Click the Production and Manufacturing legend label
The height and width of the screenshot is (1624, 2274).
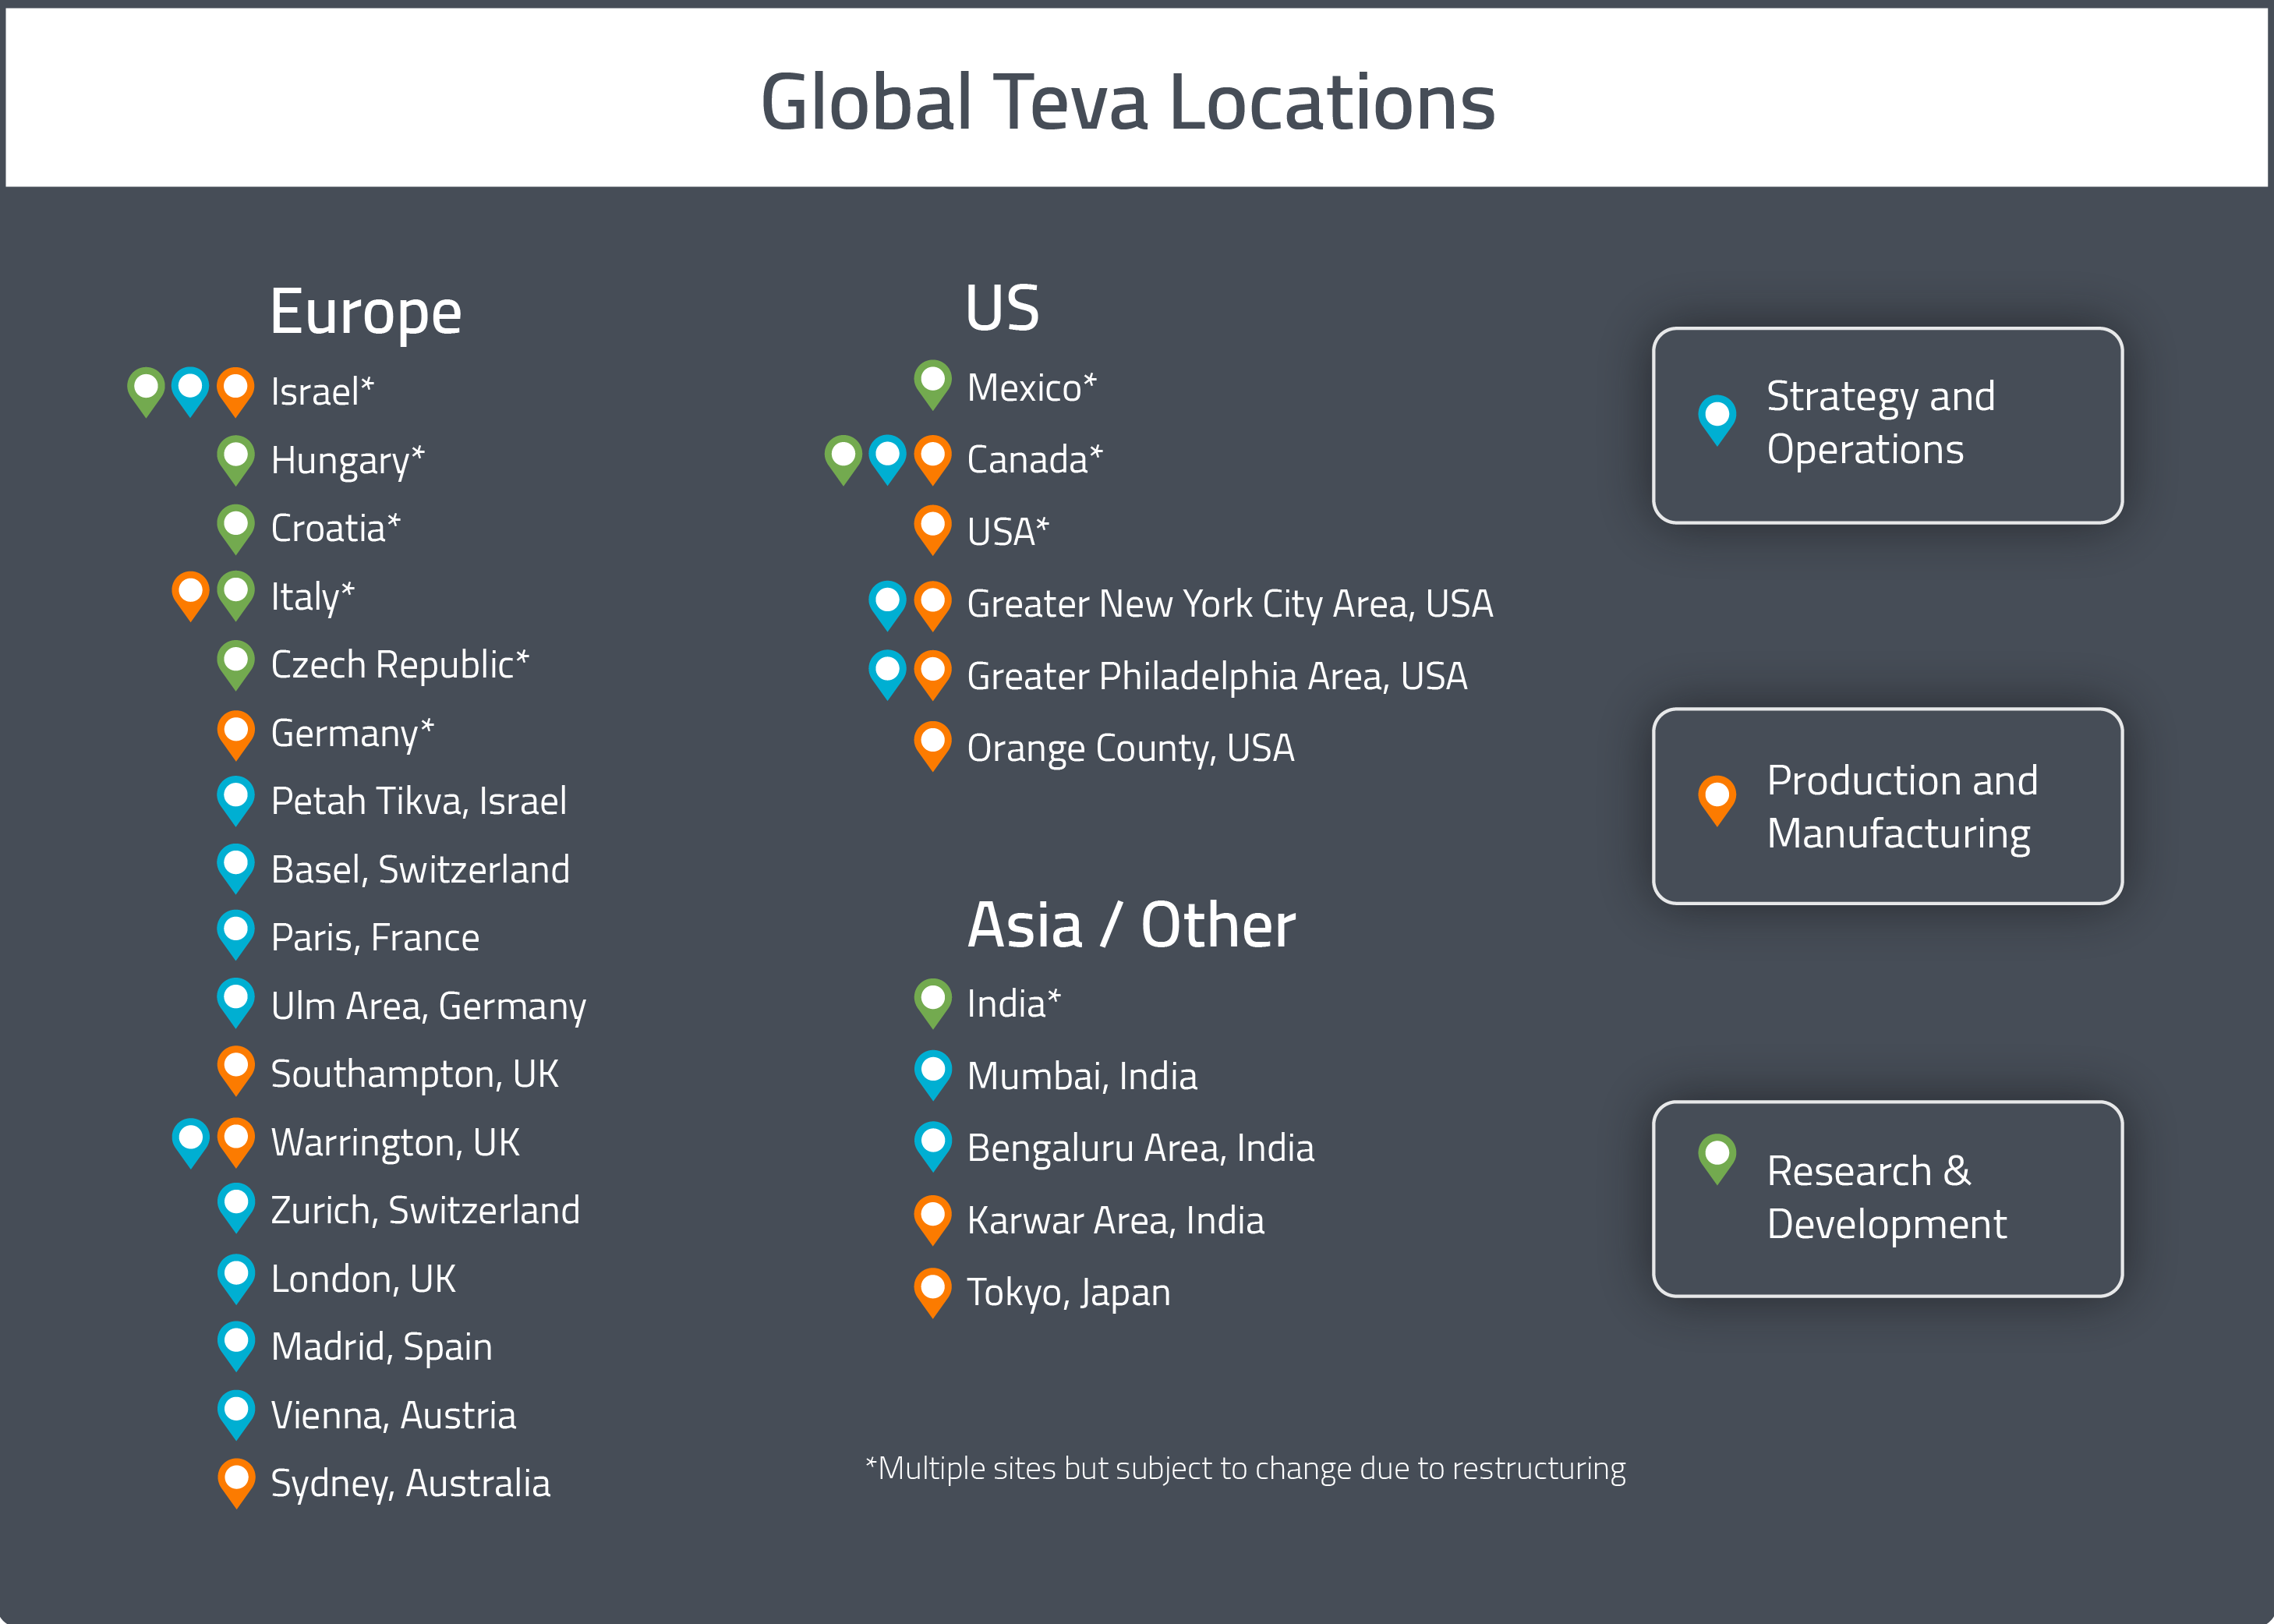(1902, 807)
